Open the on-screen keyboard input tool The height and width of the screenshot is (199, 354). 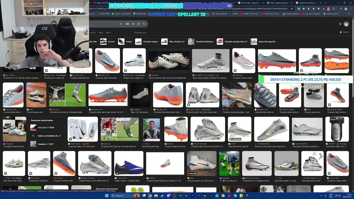point(127,24)
